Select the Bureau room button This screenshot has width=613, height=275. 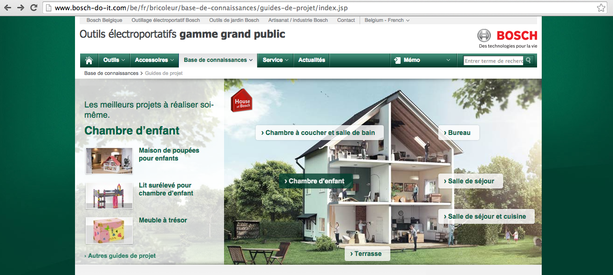coord(458,133)
